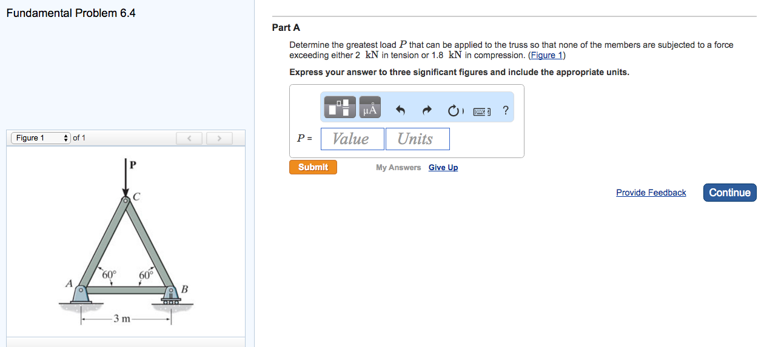Open the fraction templates tool
The height and width of the screenshot is (347, 764).
340,107
